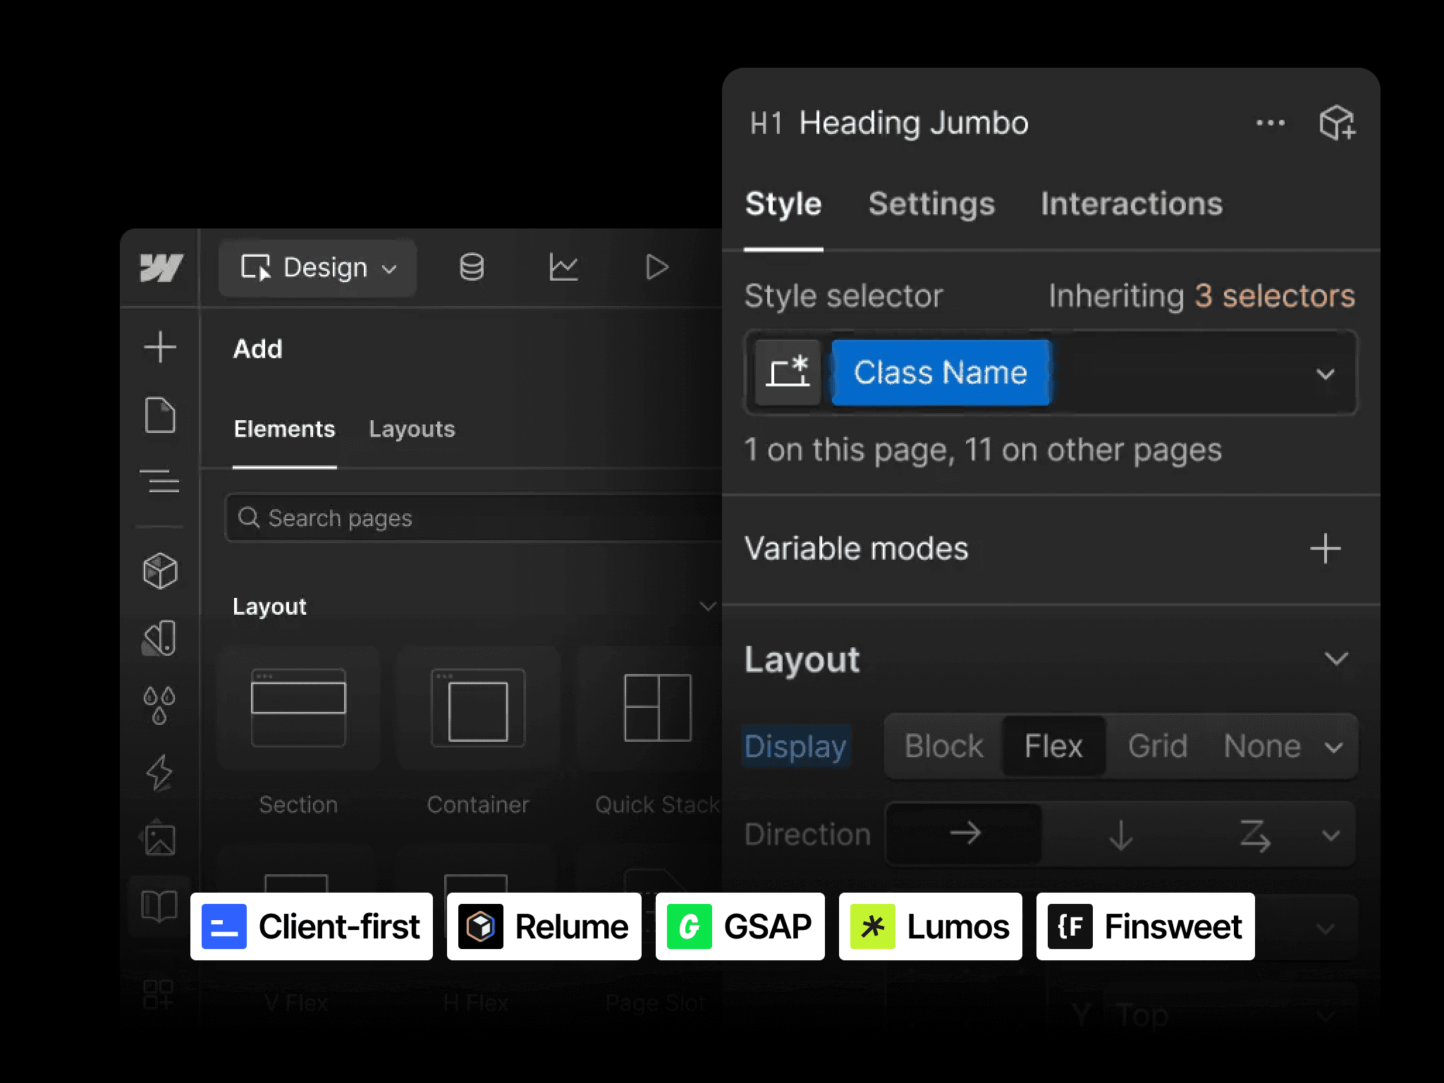Switch to the Layouts tab
Image resolution: width=1444 pixels, height=1083 pixels.
point(412,429)
